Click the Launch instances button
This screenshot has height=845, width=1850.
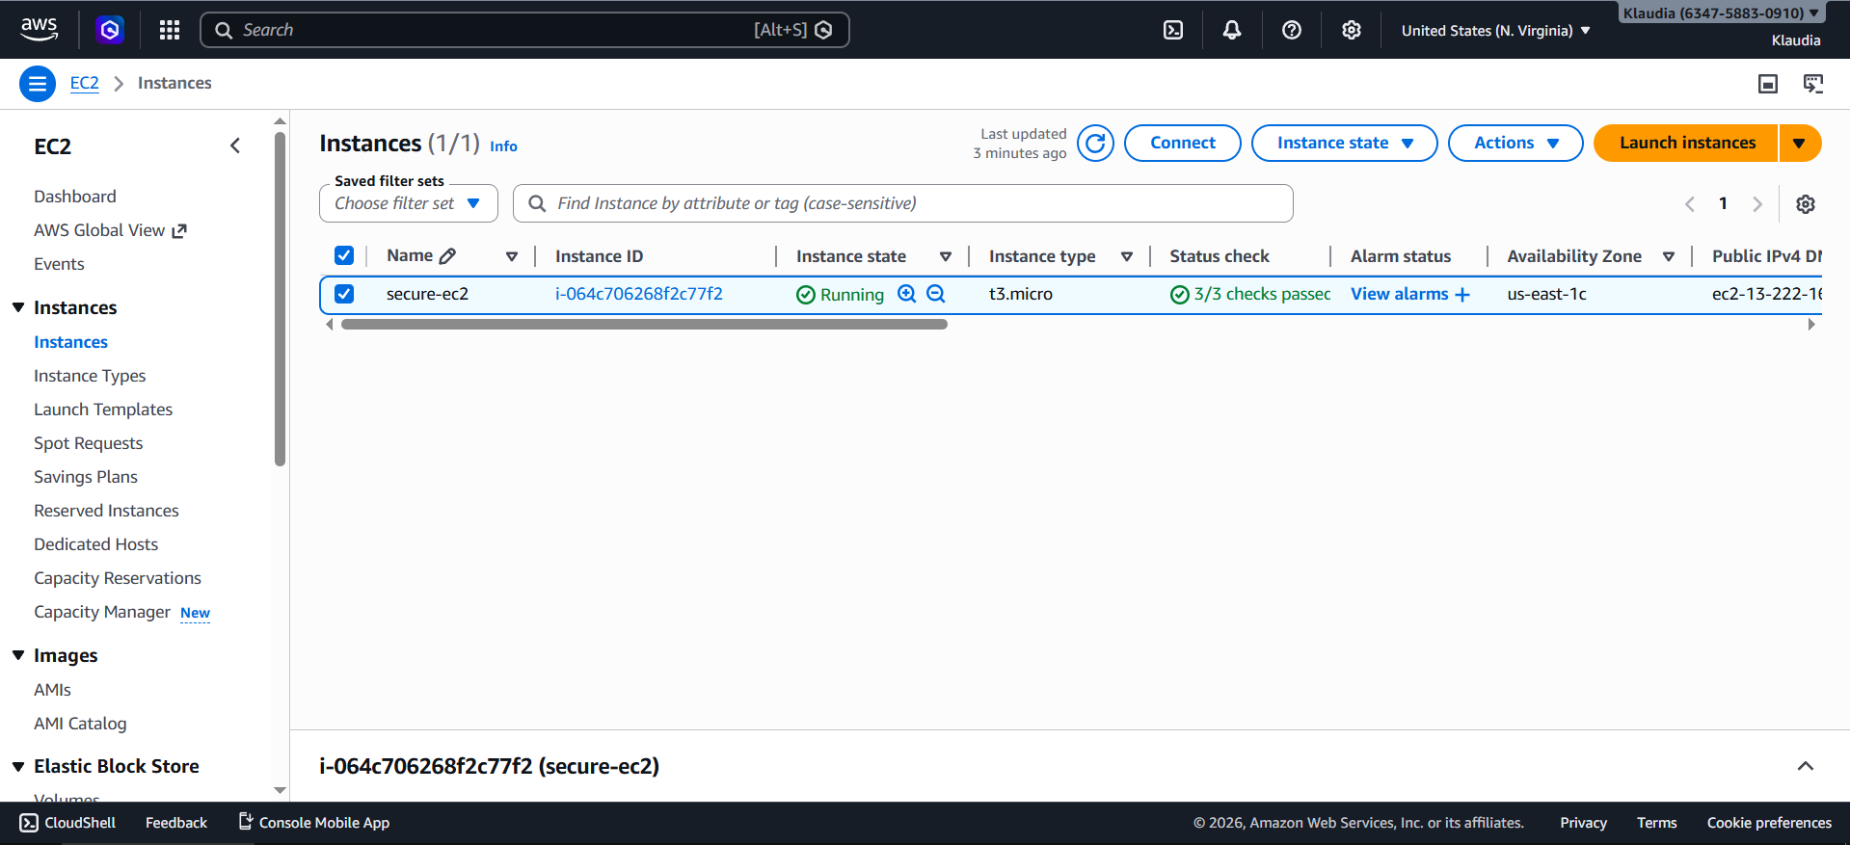pyautogui.click(x=1687, y=144)
